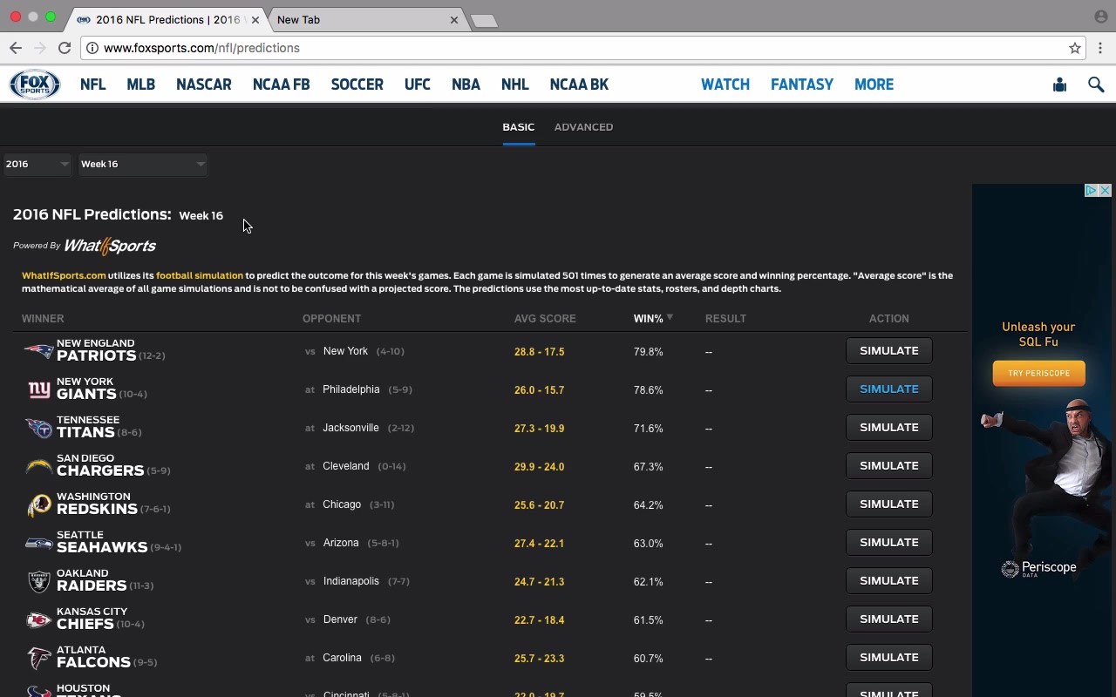Switch to the BASIC tab
Image resolution: width=1116 pixels, height=697 pixels.
[518, 127]
